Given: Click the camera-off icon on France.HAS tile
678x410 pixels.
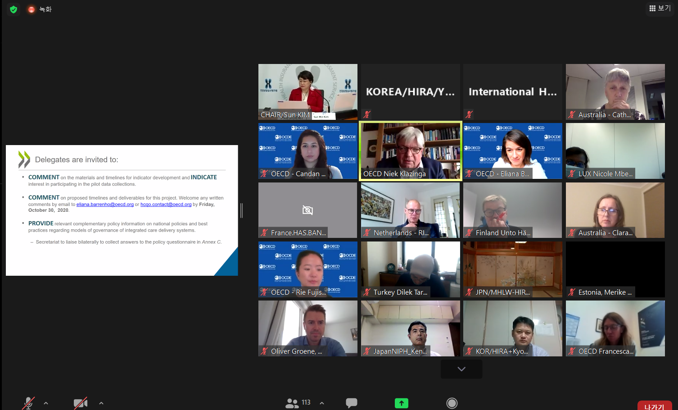Looking at the screenshot, I should pos(307,210).
